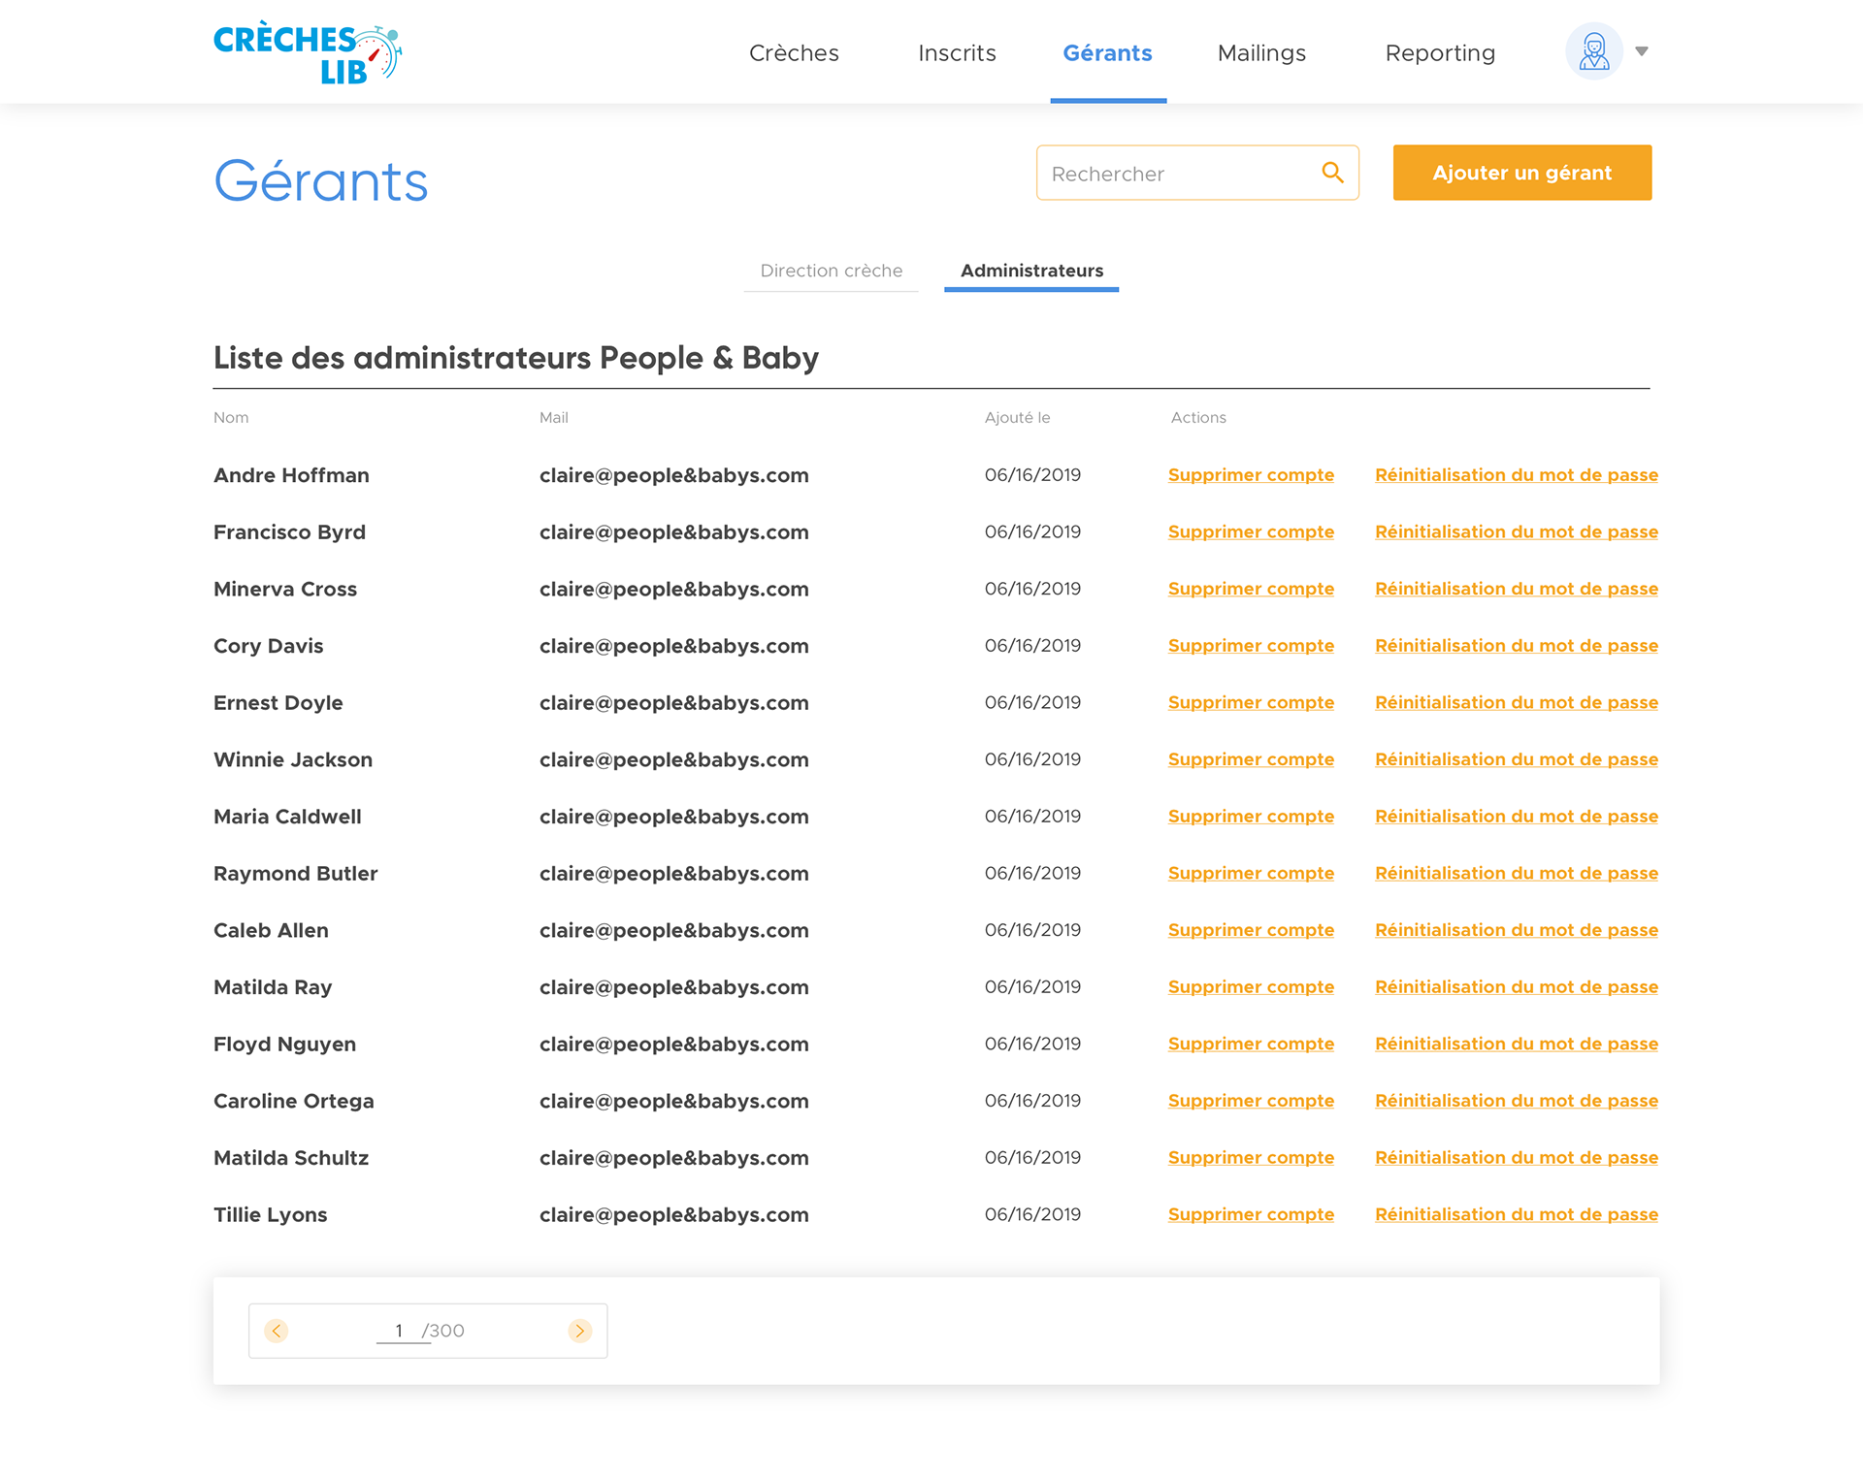Delete Winnie Jackson's account
Image resolution: width=1863 pixels, height=1479 pixels.
(x=1251, y=759)
